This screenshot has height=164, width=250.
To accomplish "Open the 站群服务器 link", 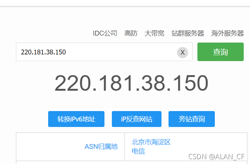I will pos(188,33).
